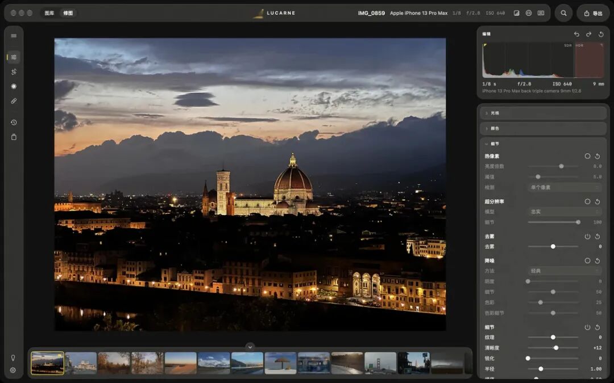Click the circular target icon in top bar
The image size is (614, 383).
pyautogui.click(x=529, y=13)
